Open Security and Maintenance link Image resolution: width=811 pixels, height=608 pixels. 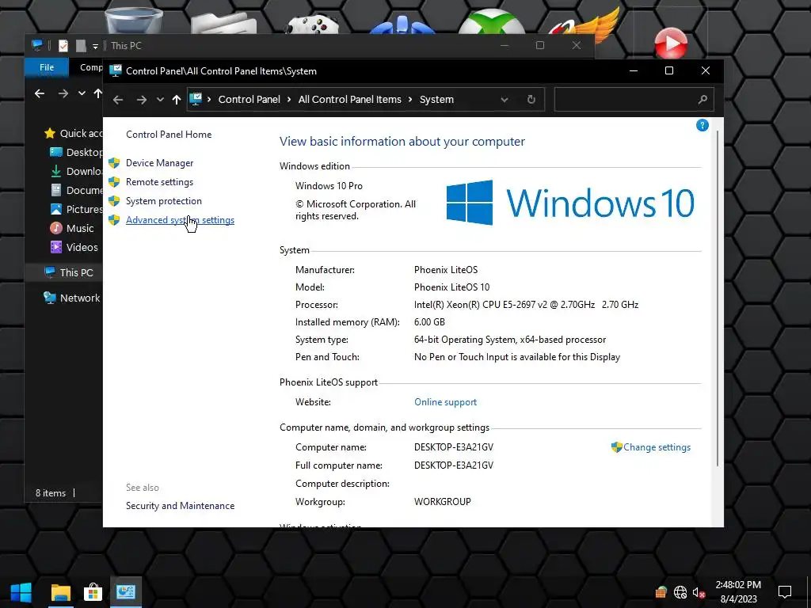pyautogui.click(x=180, y=506)
